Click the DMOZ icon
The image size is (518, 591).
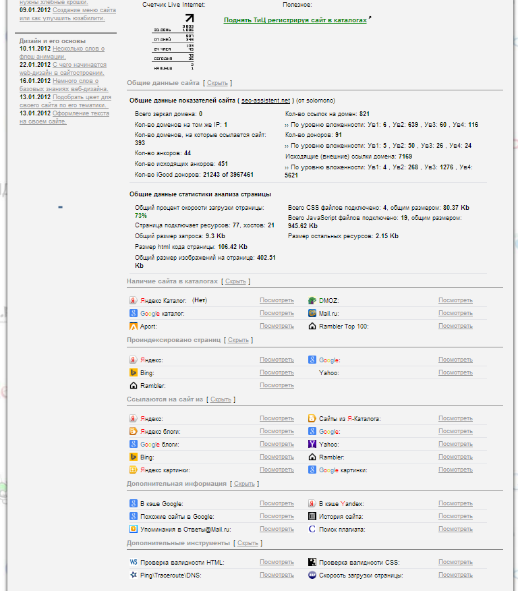312,301
